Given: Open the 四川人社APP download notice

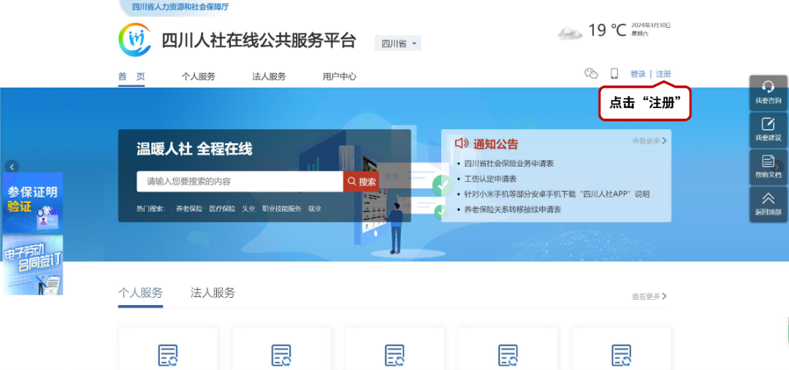Looking at the screenshot, I should 557,194.
